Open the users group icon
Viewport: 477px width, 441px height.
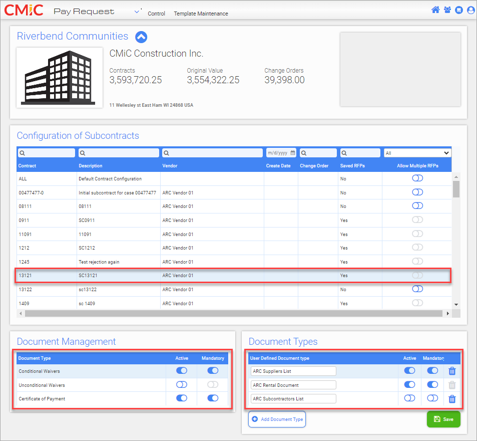coord(447,10)
